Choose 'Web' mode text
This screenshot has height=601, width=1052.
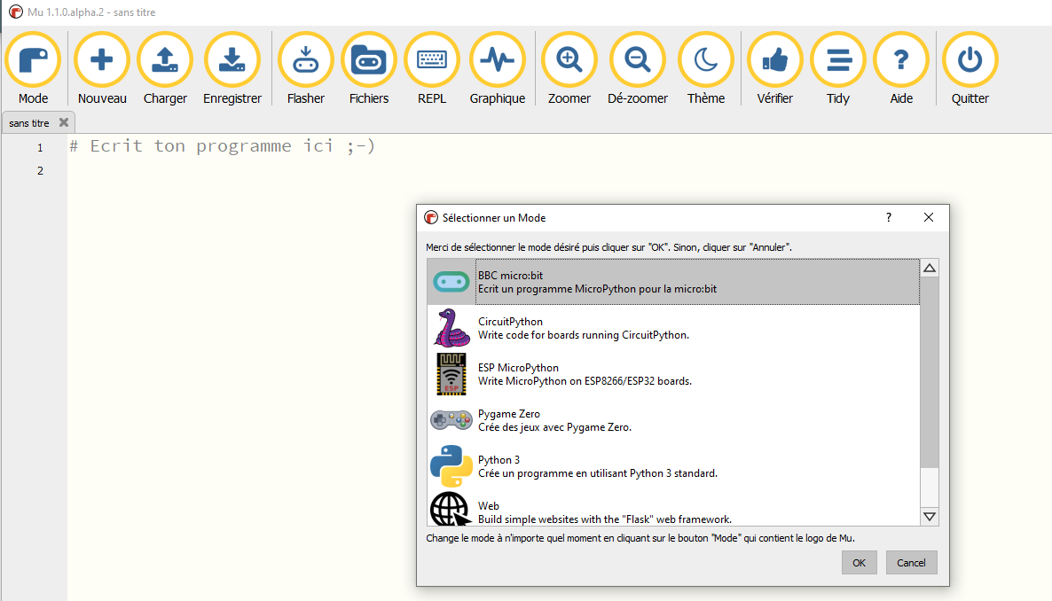tap(489, 506)
